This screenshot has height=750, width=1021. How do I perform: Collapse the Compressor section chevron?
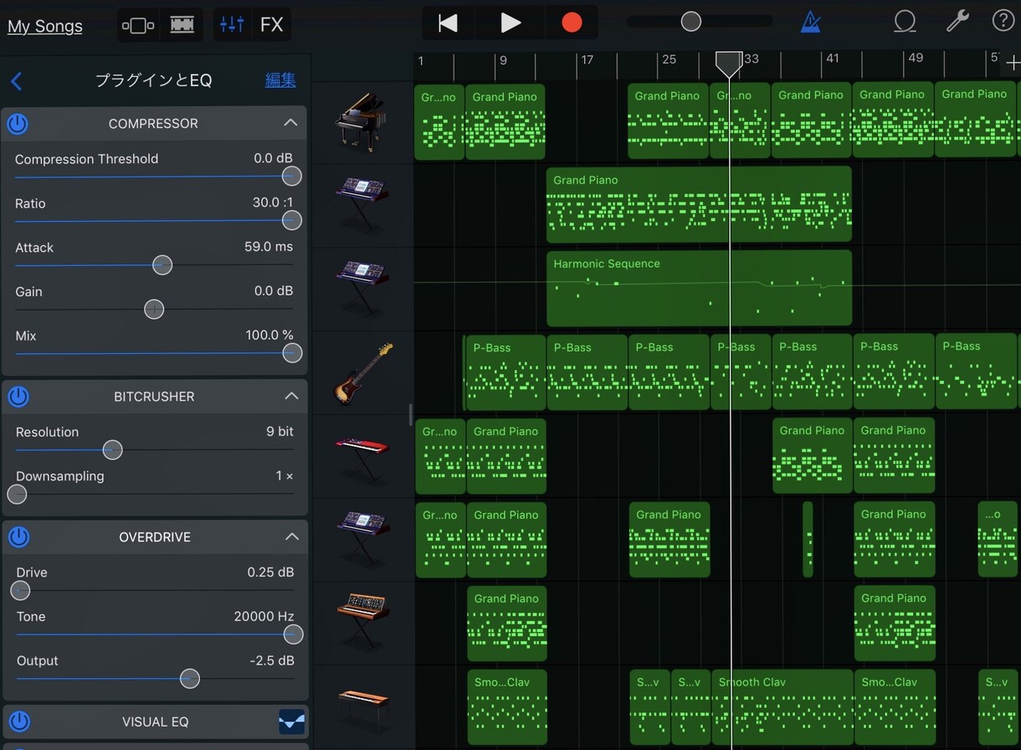290,123
